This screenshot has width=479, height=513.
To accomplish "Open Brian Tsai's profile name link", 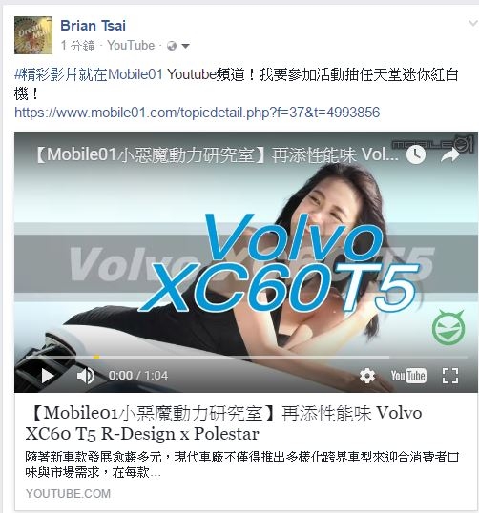I will coord(93,26).
